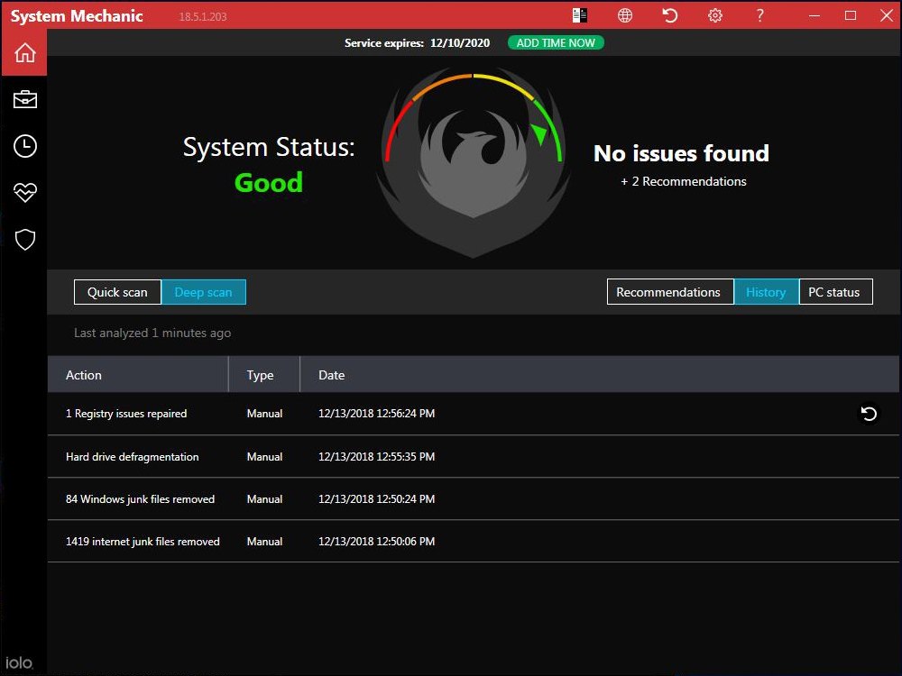Click the ADD TIME NOW button
Image resolution: width=902 pixels, height=676 pixels.
pos(556,42)
